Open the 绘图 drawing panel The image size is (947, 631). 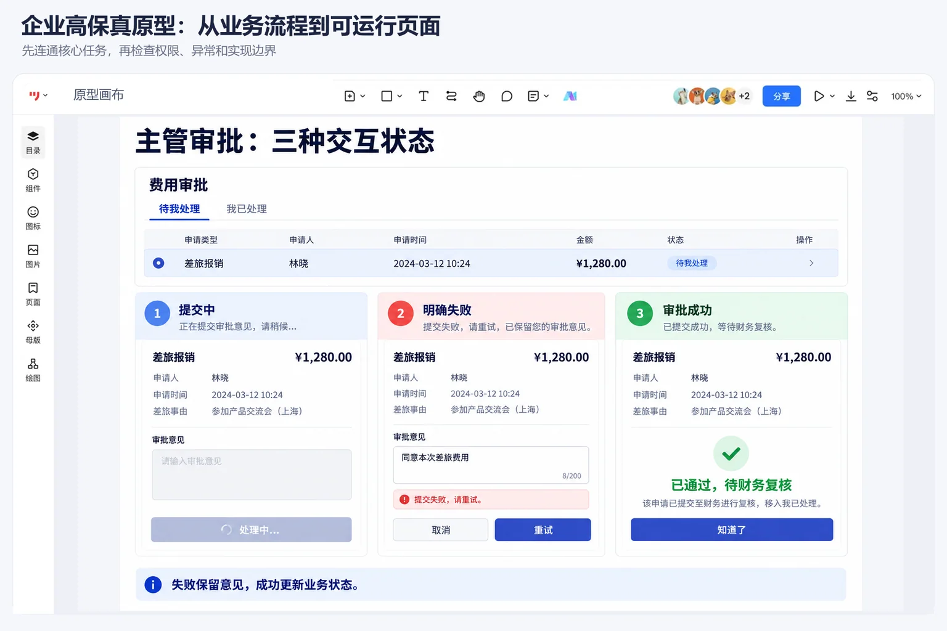click(x=33, y=370)
